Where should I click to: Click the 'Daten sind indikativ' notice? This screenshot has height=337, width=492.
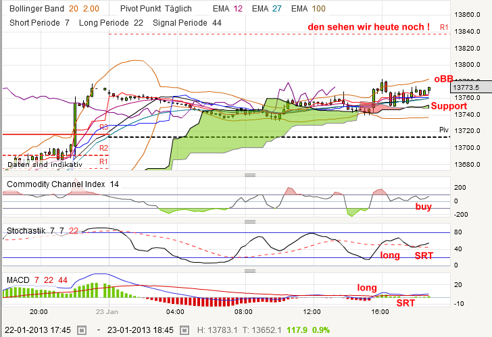45,165
